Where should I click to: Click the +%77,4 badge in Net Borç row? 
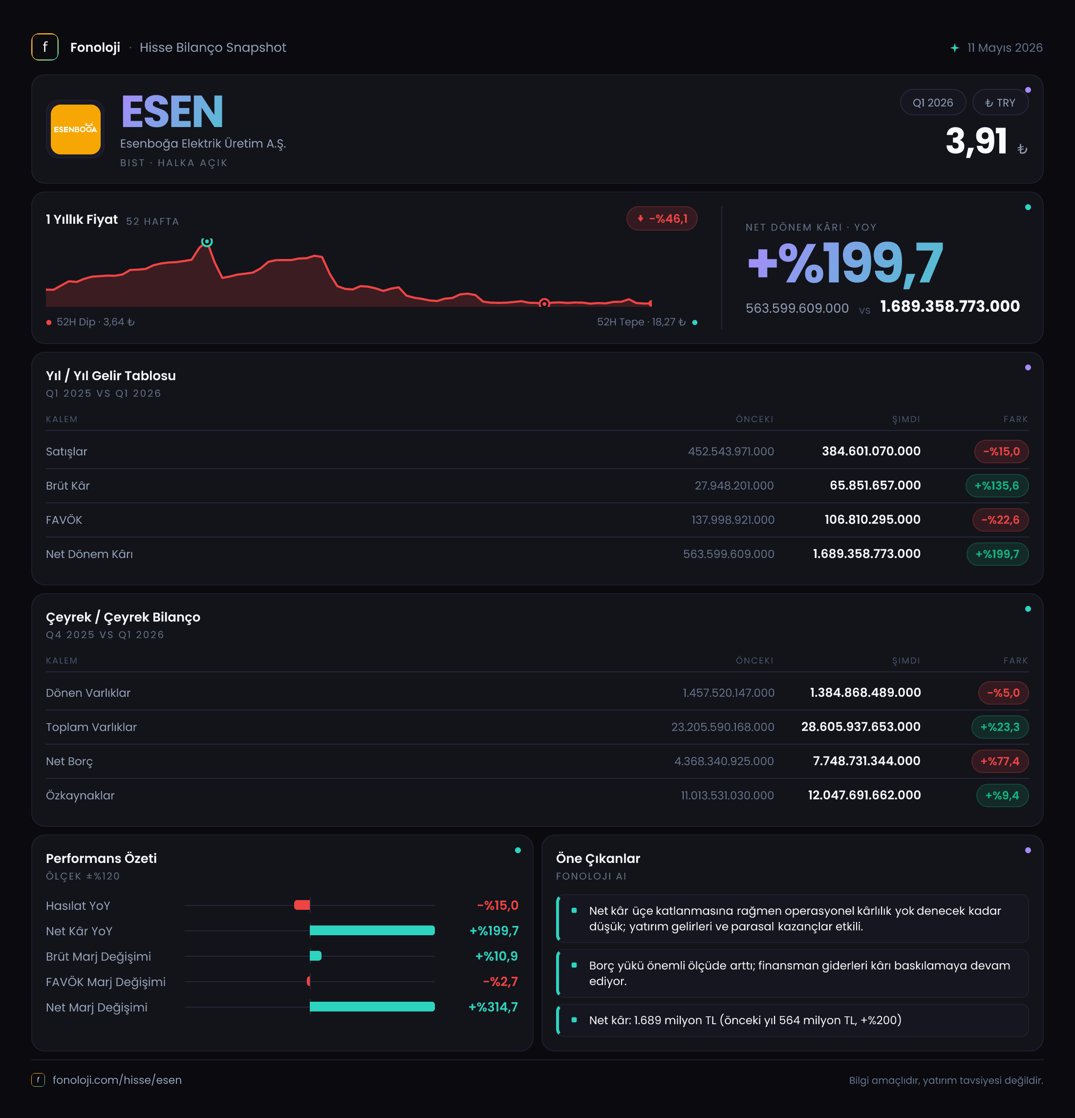point(1000,761)
